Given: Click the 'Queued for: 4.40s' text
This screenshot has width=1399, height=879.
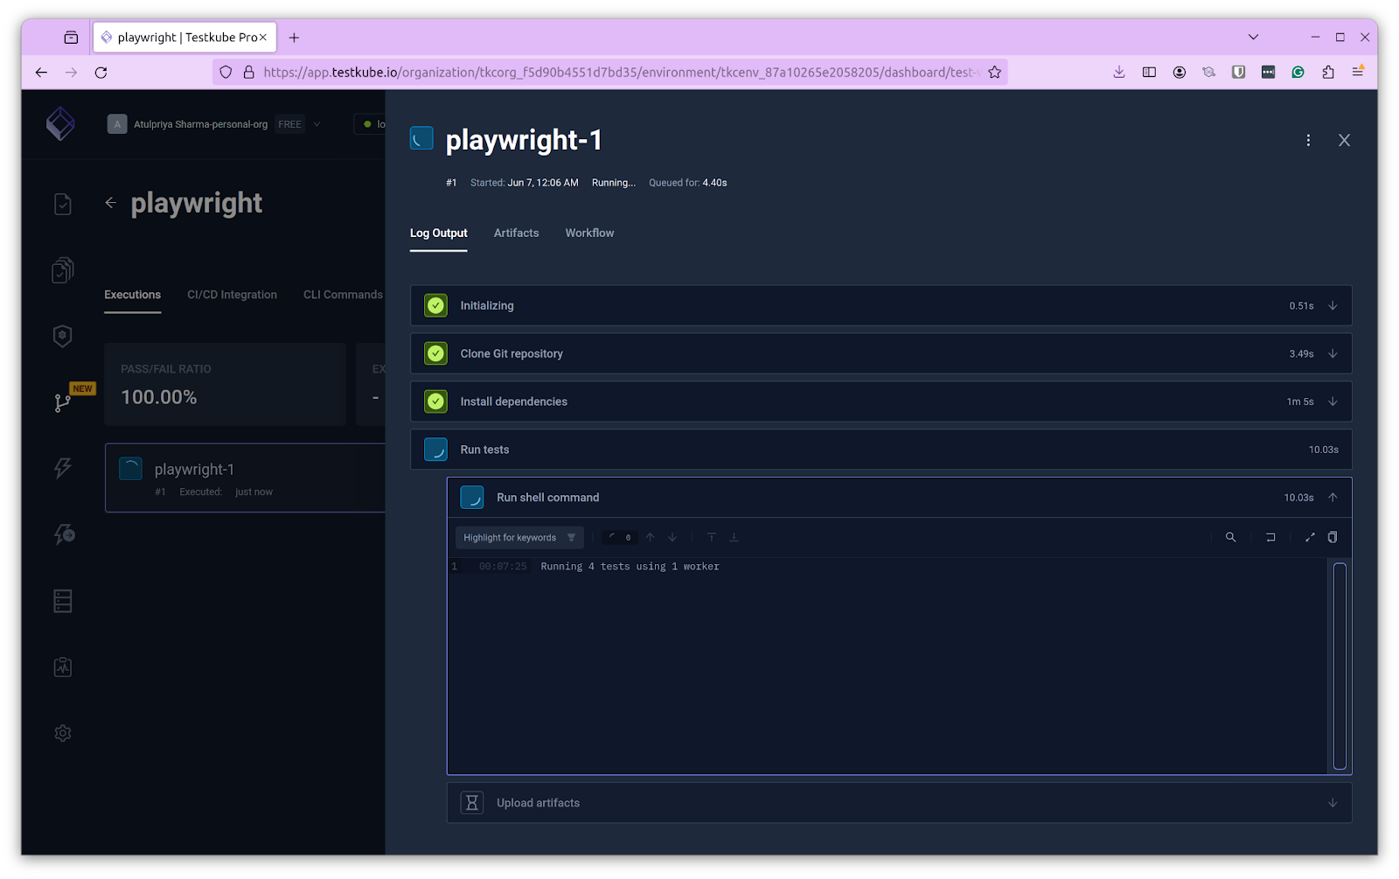Looking at the screenshot, I should click(x=688, y=183).
